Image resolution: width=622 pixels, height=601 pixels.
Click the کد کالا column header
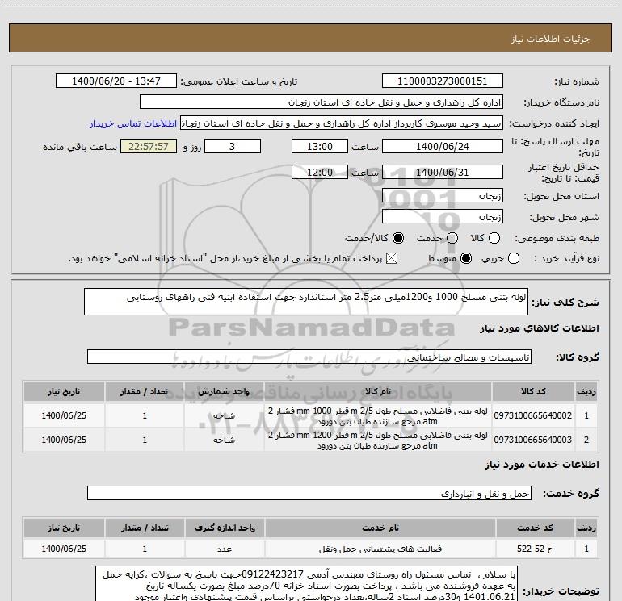pyautogui.click(x=533, y=391)
